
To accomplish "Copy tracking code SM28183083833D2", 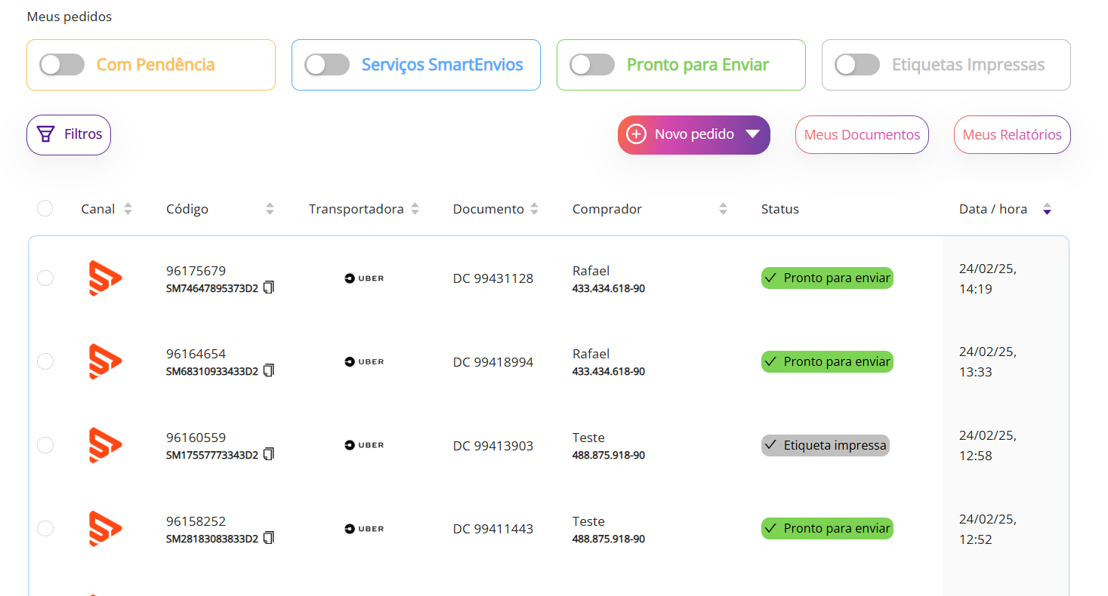I will pos(269,538).
